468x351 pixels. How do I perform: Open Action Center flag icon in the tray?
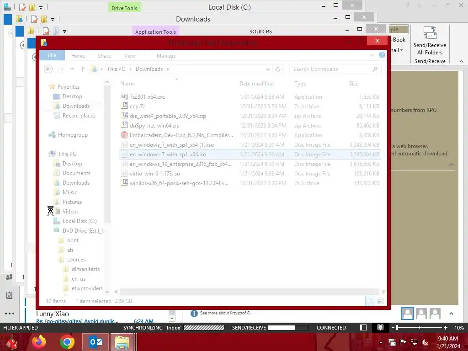(403, 342)
